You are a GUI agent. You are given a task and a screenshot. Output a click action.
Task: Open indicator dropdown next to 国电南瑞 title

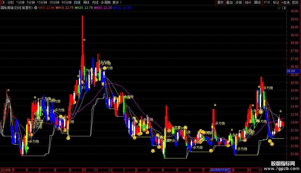tap(36, 8)
